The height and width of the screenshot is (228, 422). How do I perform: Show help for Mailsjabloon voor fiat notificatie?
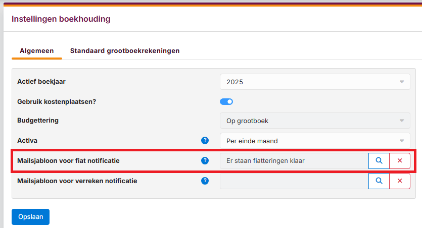[205, 161]
